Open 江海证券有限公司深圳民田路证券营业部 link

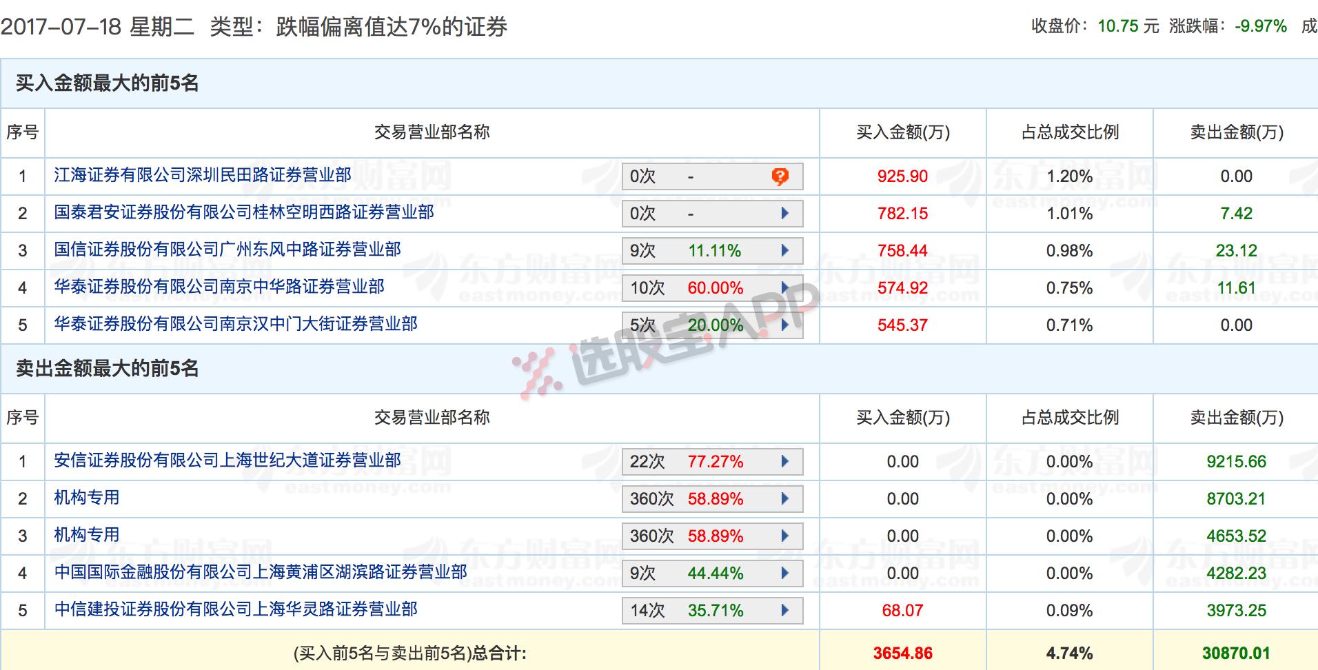click(x=203, y=176)
